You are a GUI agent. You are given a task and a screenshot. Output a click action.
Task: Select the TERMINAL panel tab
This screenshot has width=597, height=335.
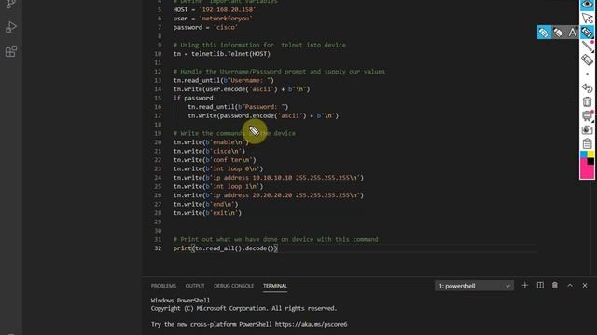point(275,286)
